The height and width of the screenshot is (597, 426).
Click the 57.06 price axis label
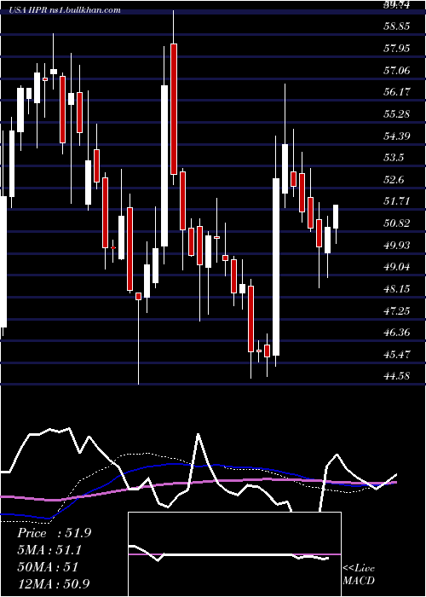(x=398, y=70)
